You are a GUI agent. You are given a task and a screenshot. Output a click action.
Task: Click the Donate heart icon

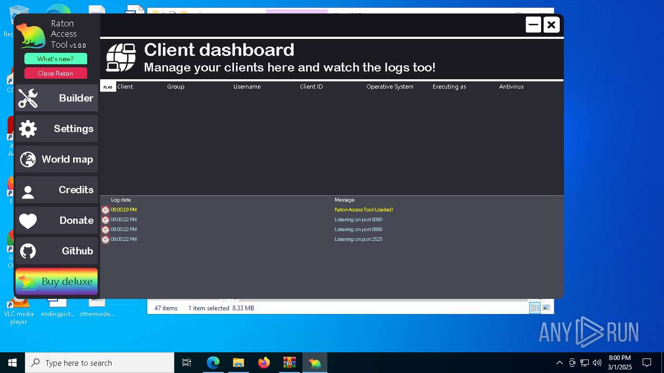(28, 221)
